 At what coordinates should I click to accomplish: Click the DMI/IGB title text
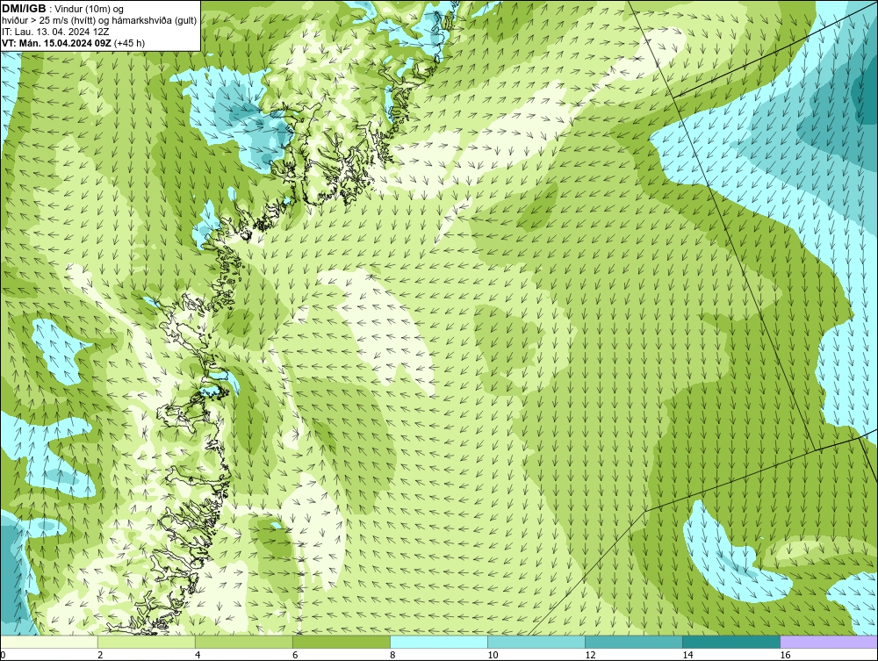coord(25,9)
